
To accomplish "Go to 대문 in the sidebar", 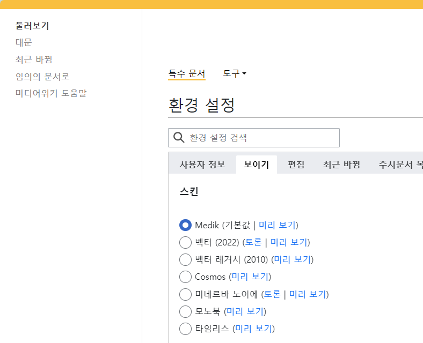I will coord(24,42).
